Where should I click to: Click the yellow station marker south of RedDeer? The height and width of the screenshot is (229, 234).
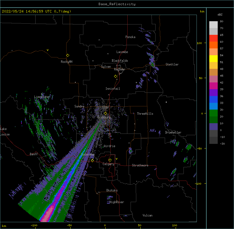(115, 76)
